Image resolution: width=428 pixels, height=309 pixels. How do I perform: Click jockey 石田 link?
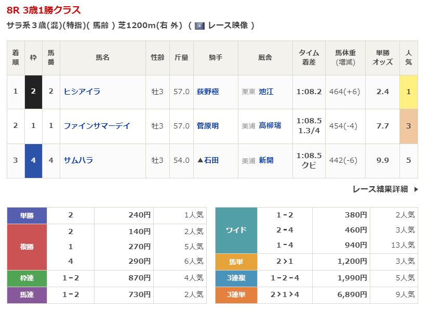click(211, 160)
